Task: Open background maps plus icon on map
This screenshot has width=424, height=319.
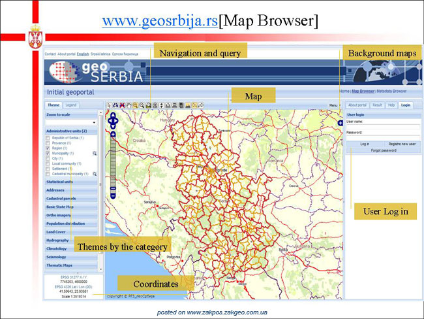Action: coord(340,123)
